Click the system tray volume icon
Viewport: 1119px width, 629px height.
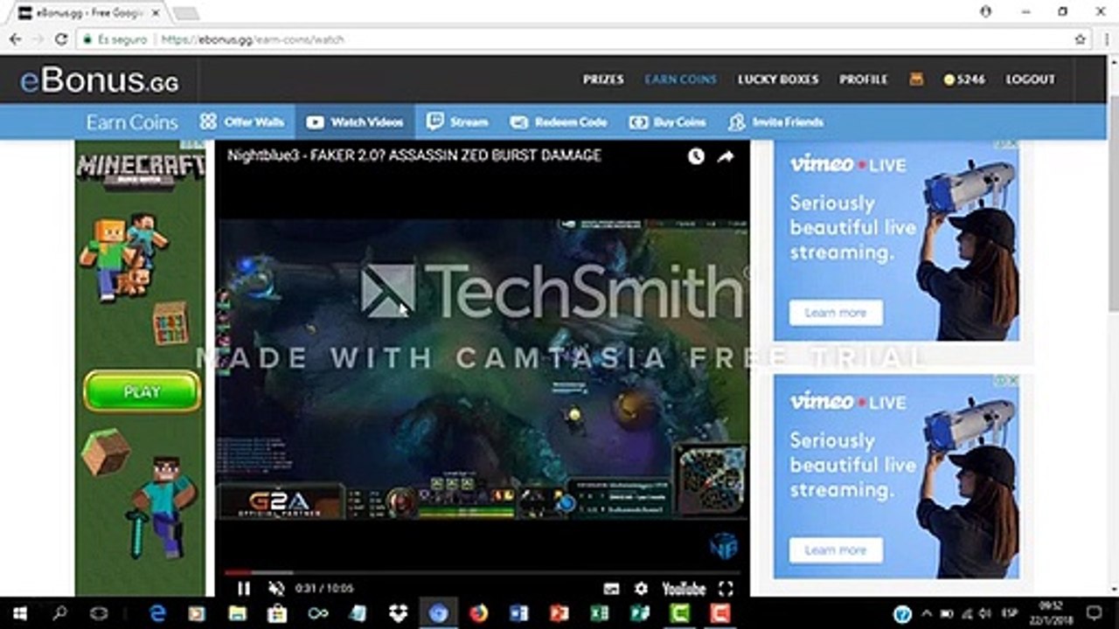click(x=985, y=613)
